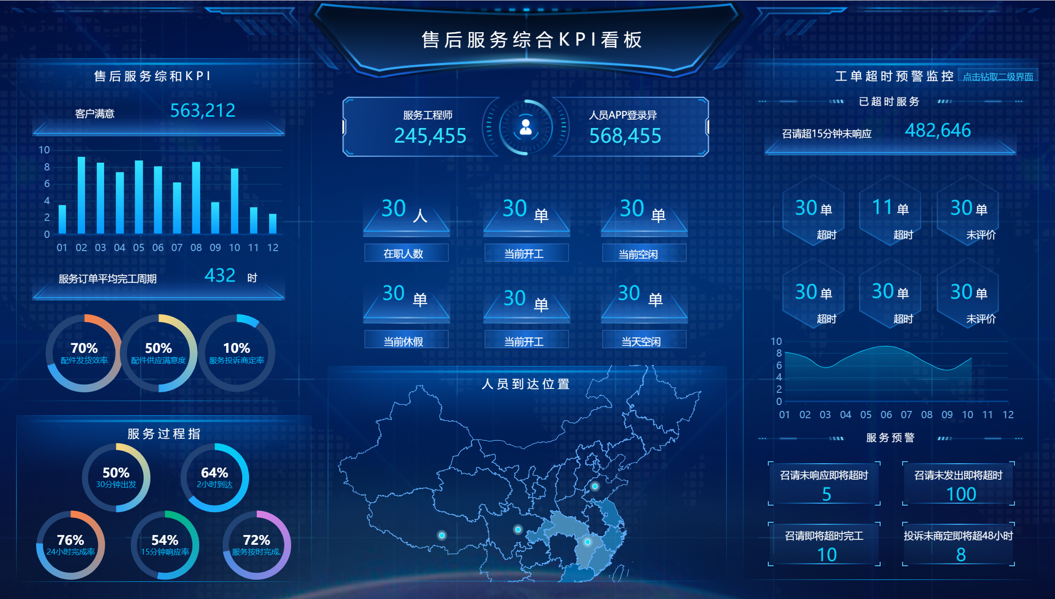Click the Sichuan area map marker

point(518,530)
